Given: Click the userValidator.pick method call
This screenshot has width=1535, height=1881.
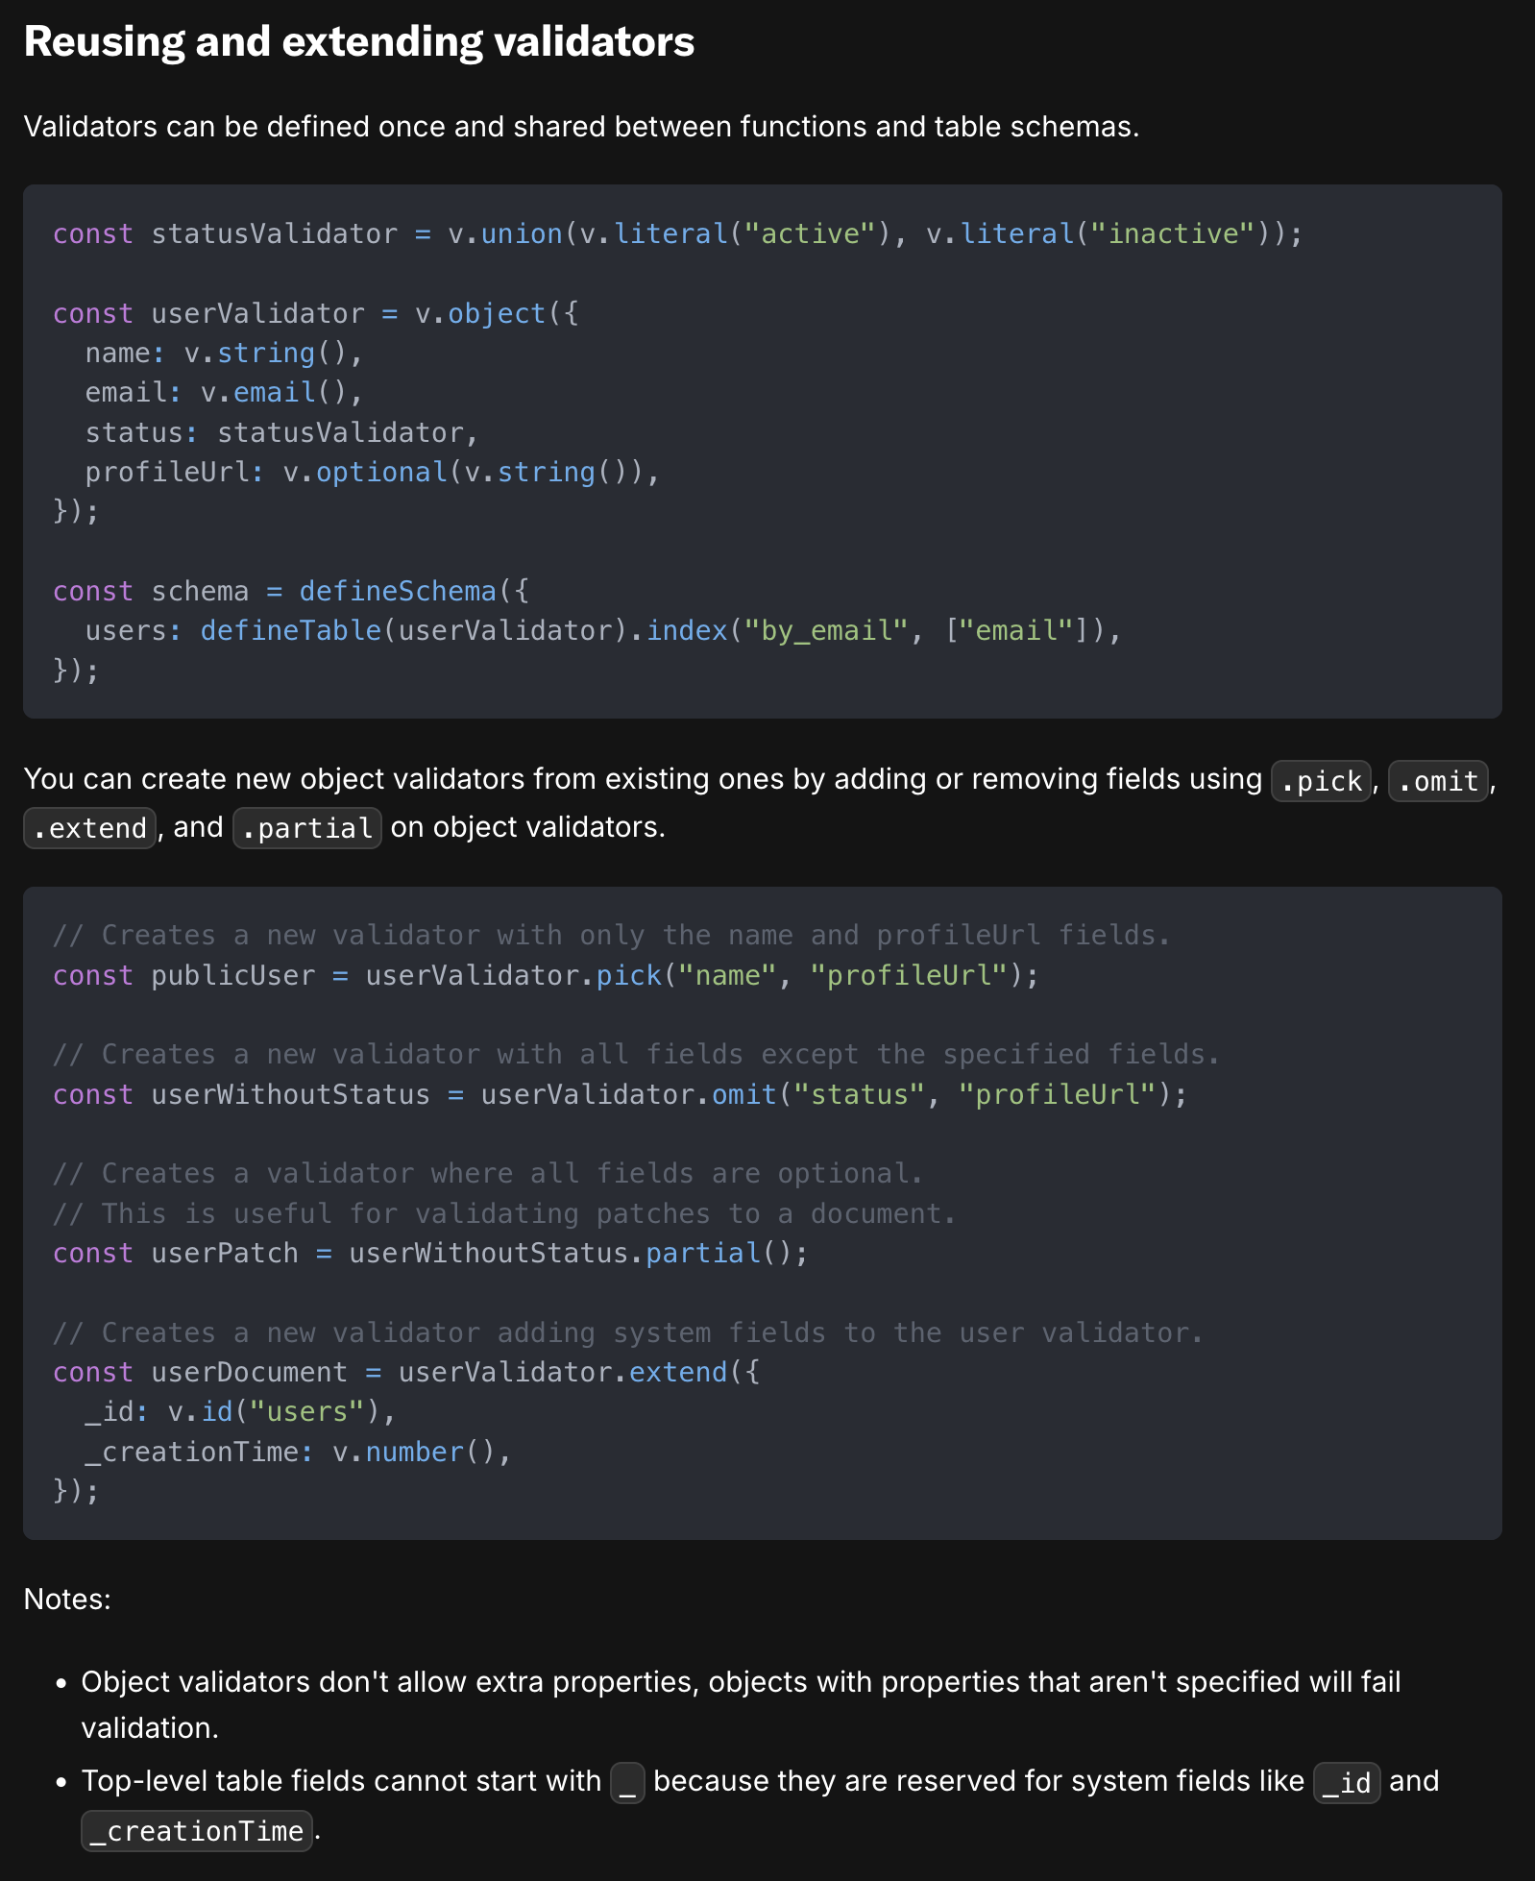Looking at the screenshot, I should point(629,976).
